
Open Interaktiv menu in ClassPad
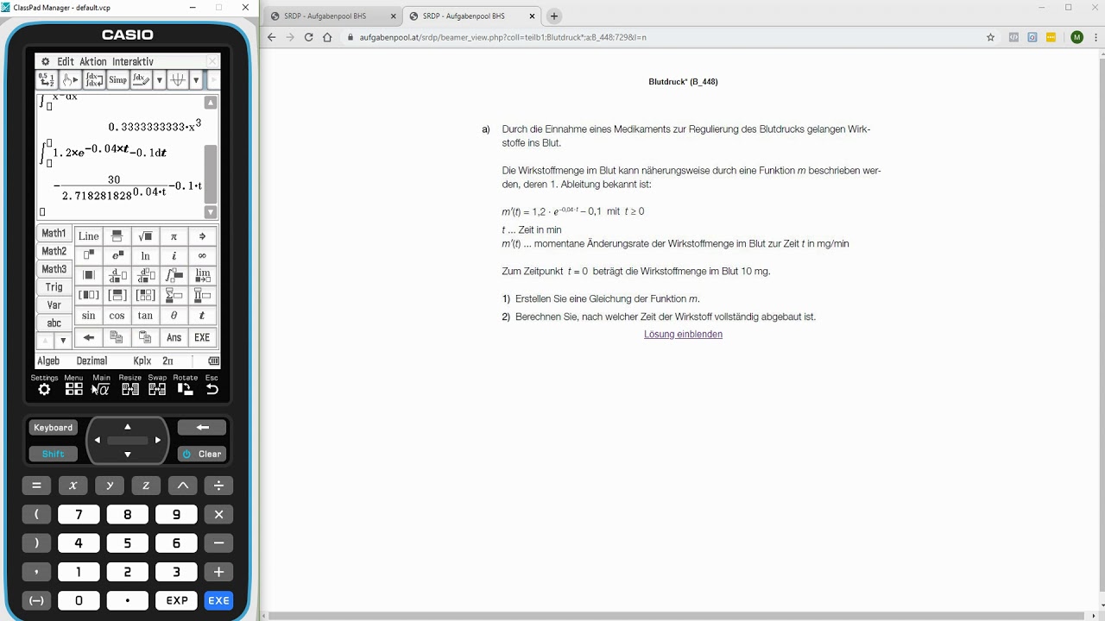[x=133, y=61]
